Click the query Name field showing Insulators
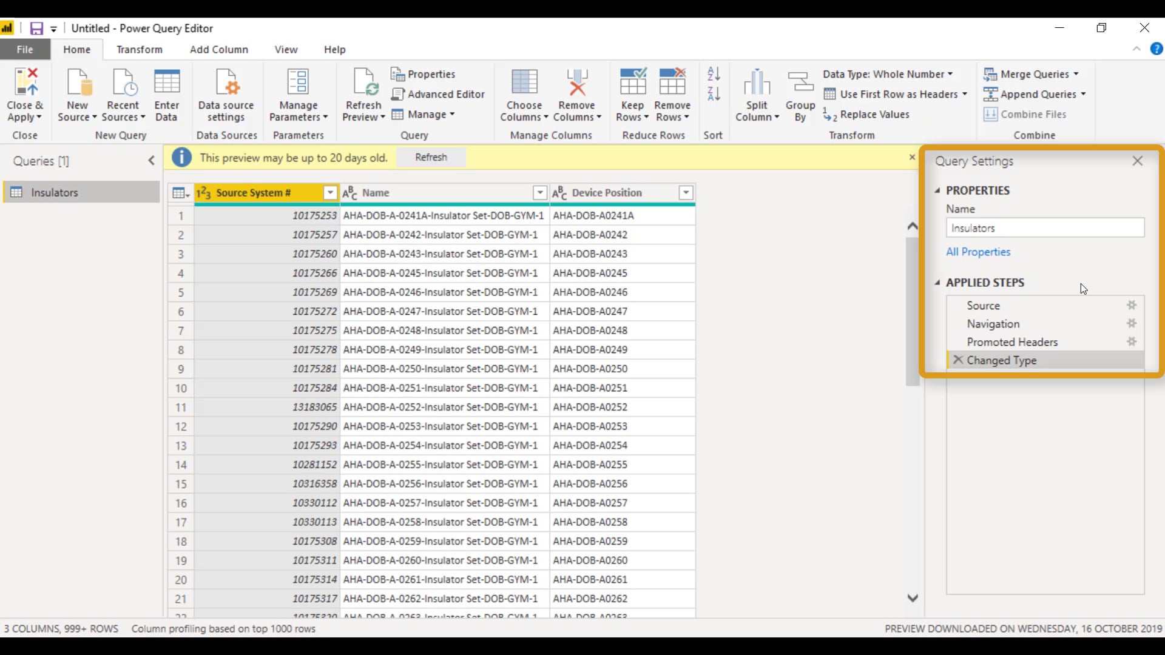The image size is (1165, 655). [x=1045, y=227]
